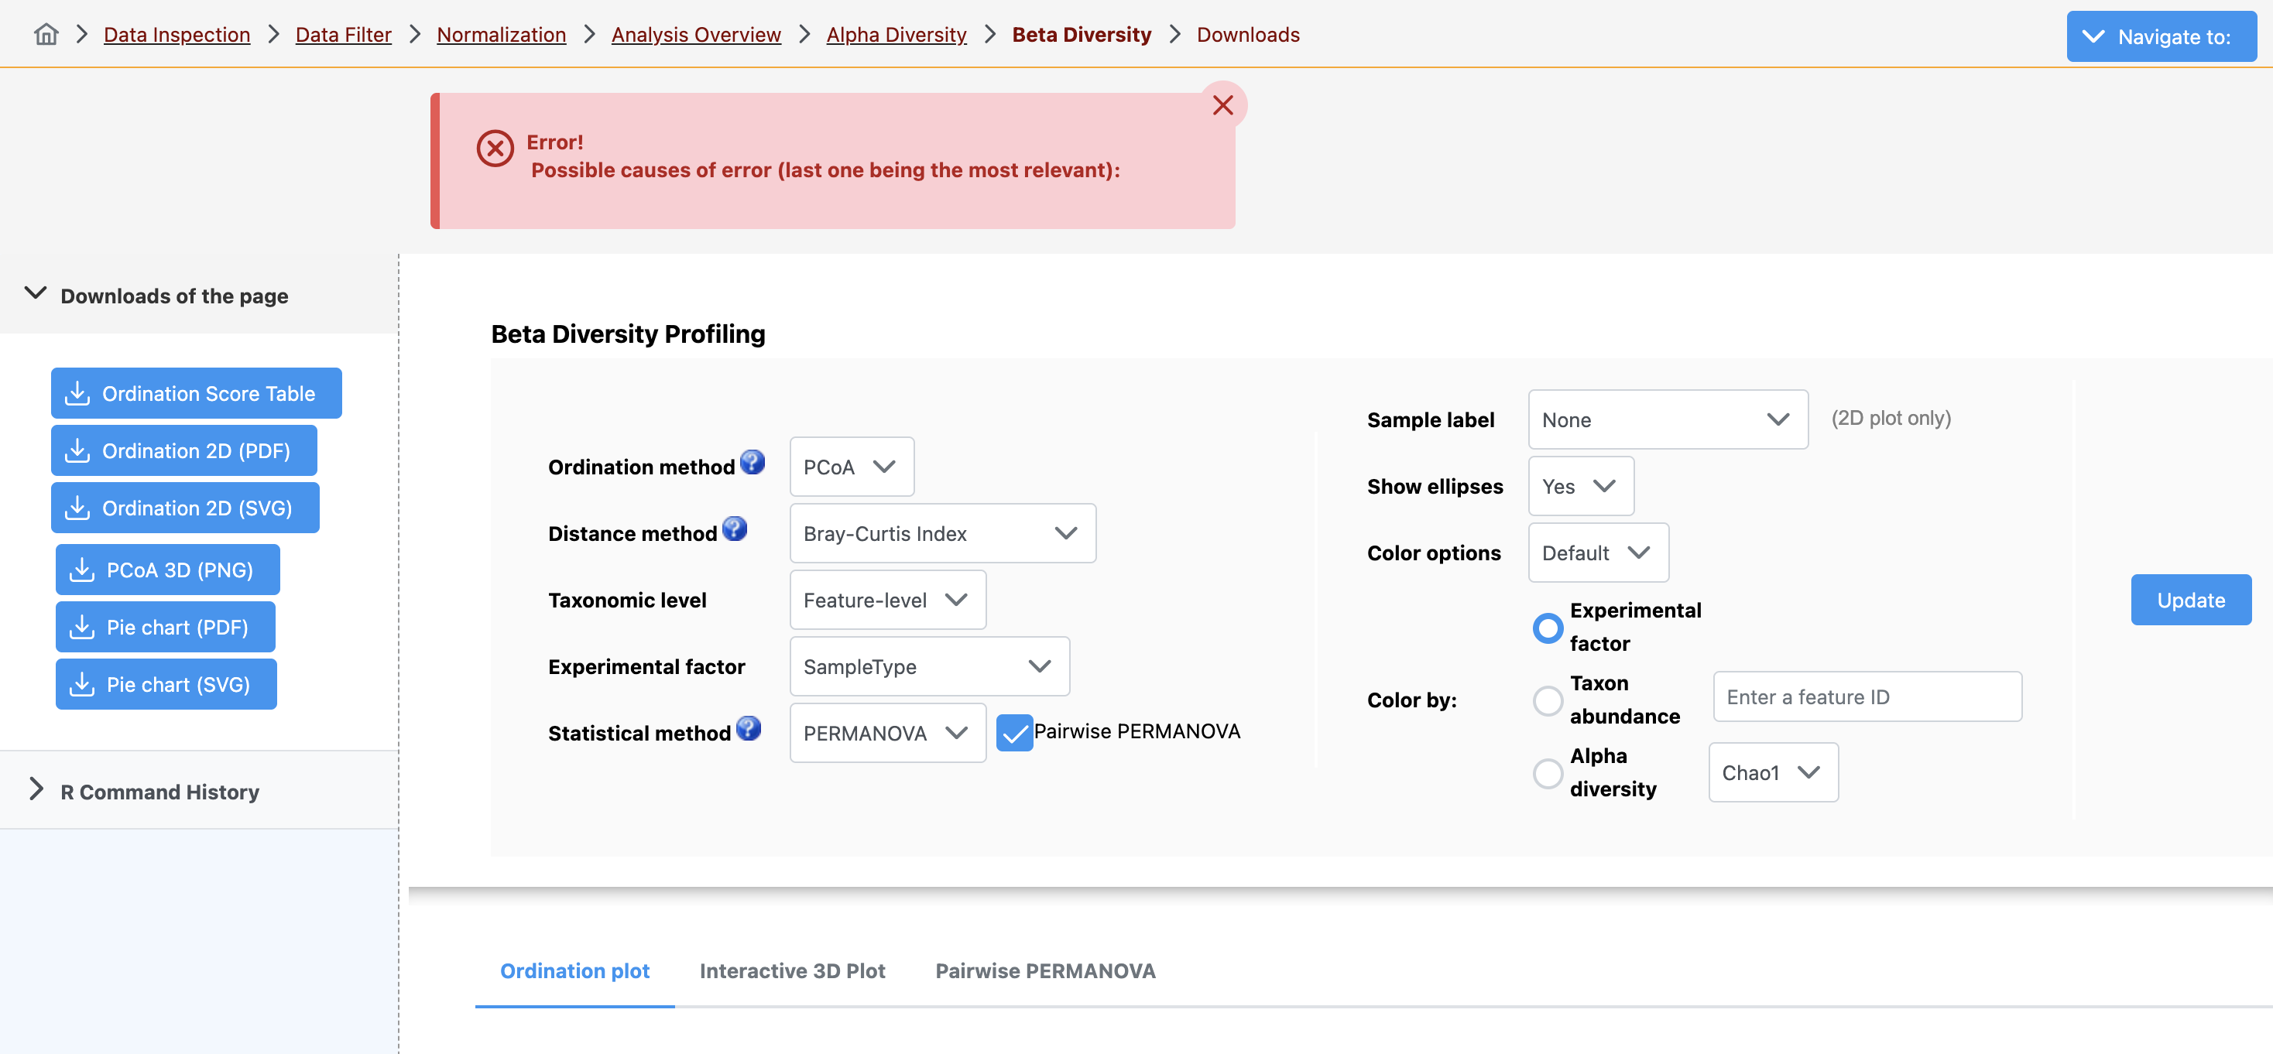
Task: Switch to Interactive 3D Plot tab
Action: coord(791,970)
